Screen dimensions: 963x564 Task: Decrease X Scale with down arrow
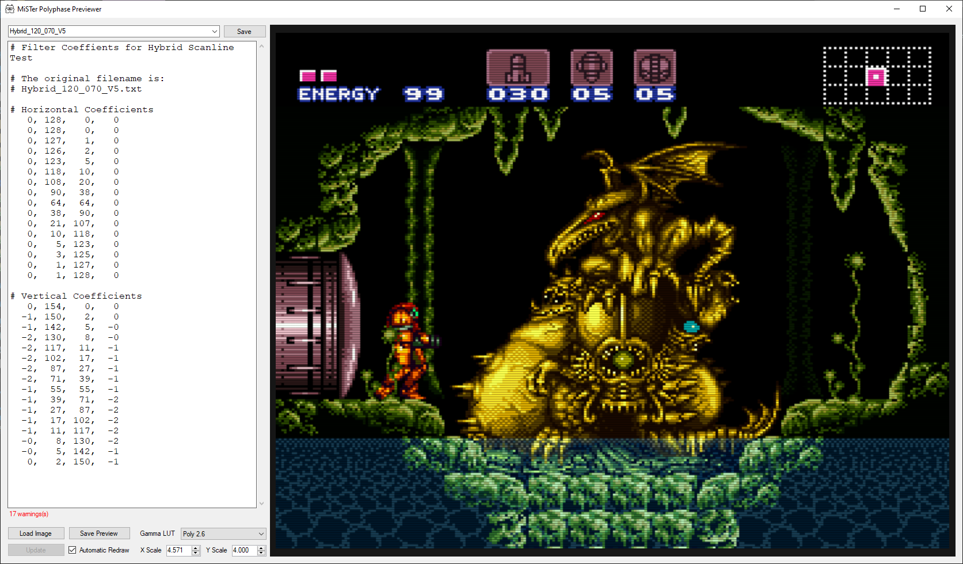196,553
